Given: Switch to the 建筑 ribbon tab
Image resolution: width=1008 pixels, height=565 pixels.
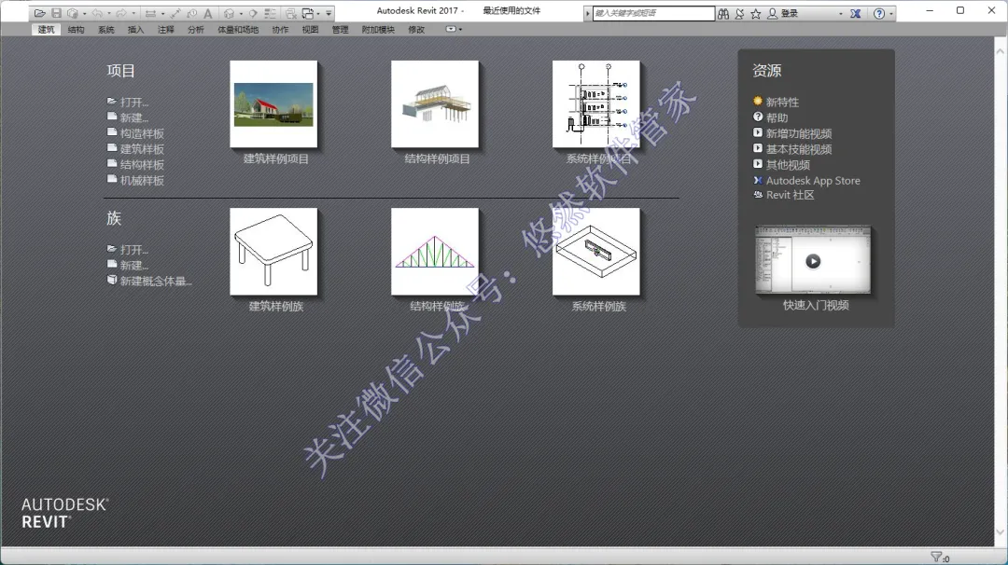Looking at the screenshot, I should pyautogui.click(x=47, y=30).
